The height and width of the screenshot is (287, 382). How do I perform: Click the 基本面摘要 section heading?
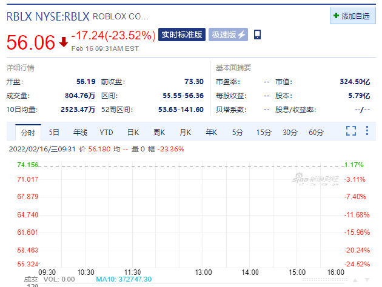(x=233, y=68)
